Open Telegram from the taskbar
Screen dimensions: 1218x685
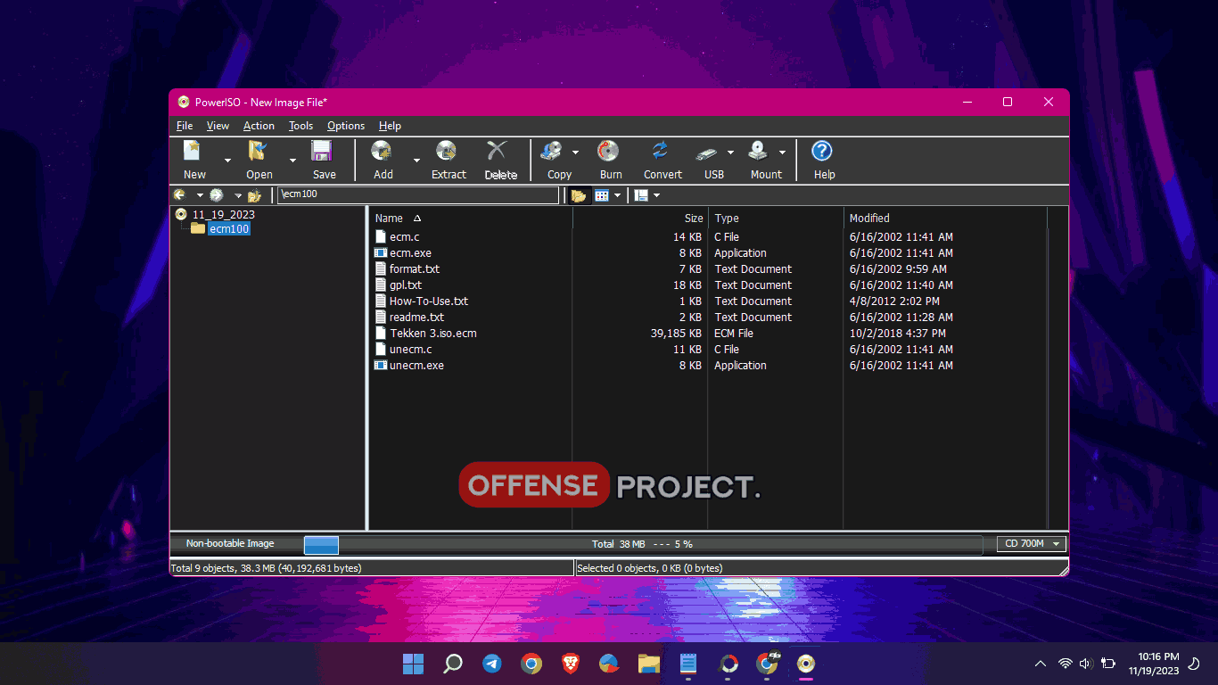[x=492, y=664]
